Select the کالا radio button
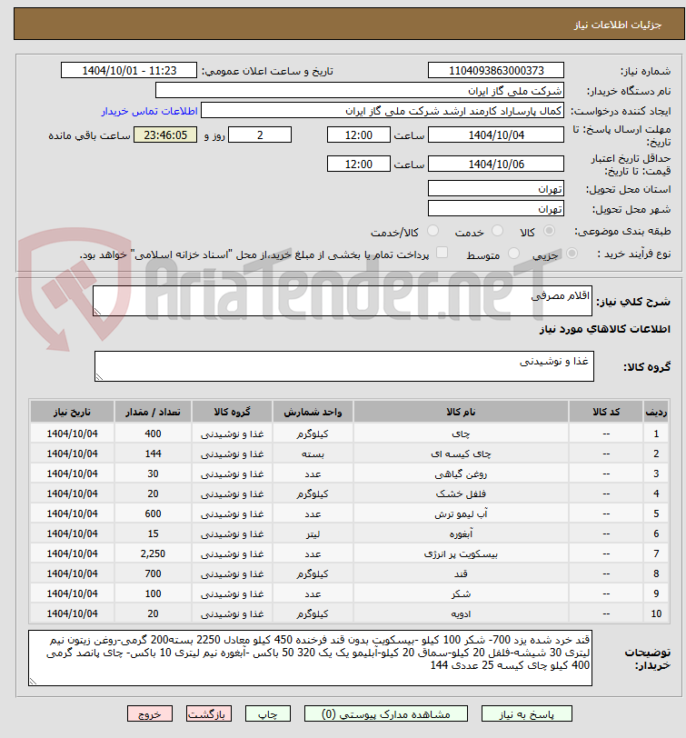The width and height of the screenshot is (686, 738). point(549,231)
